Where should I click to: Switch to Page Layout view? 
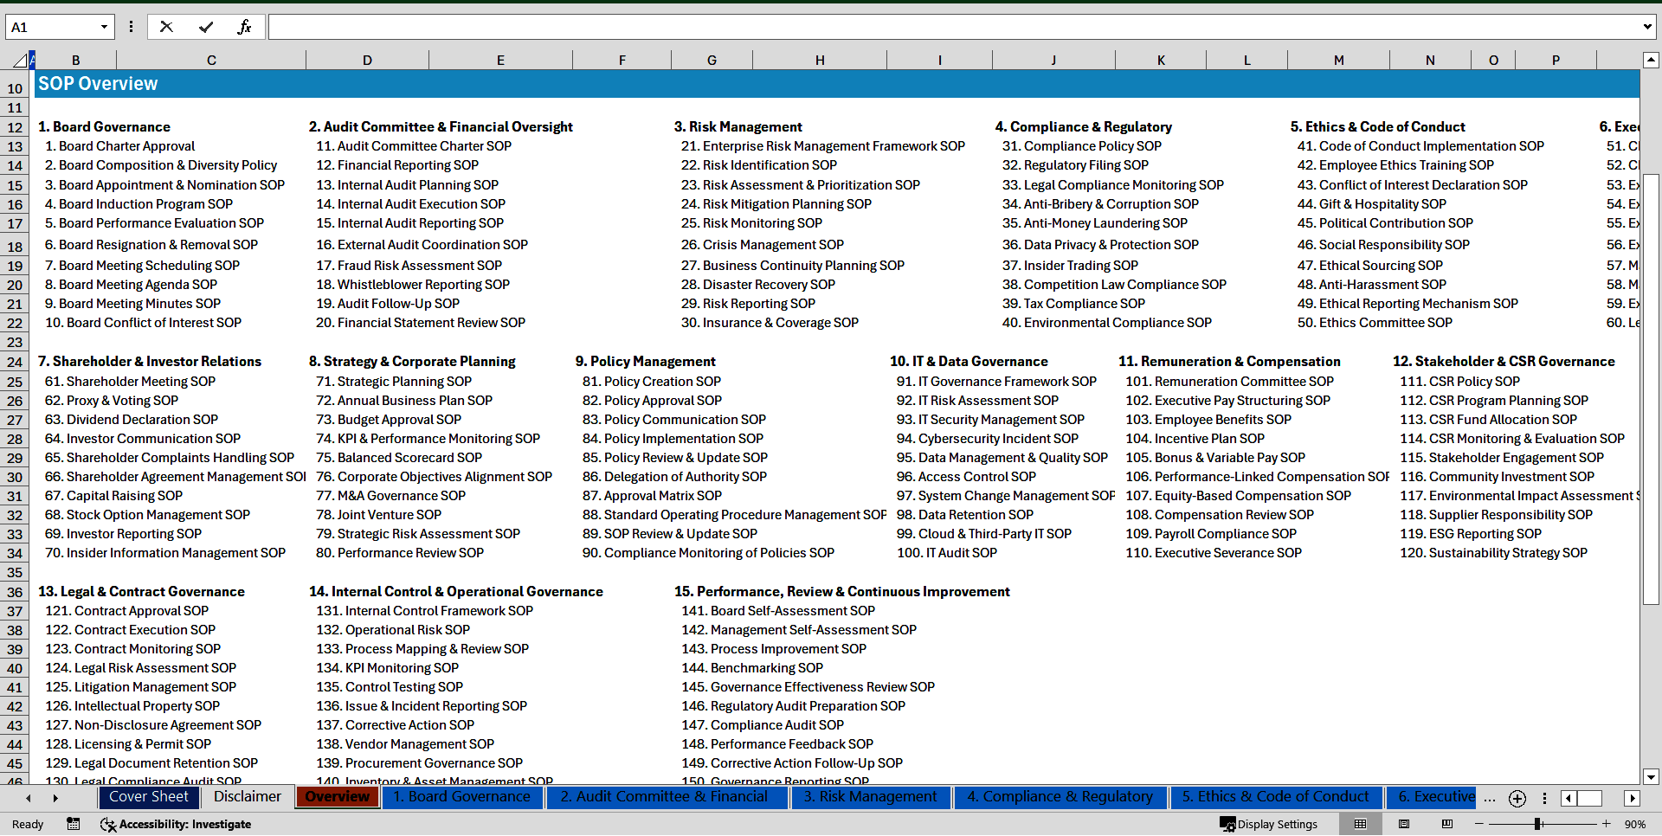click(1404, 824)
